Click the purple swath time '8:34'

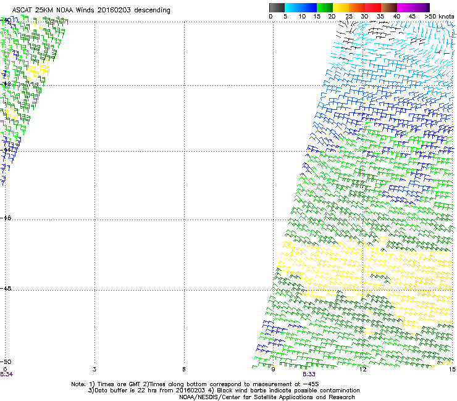(6, 374)
